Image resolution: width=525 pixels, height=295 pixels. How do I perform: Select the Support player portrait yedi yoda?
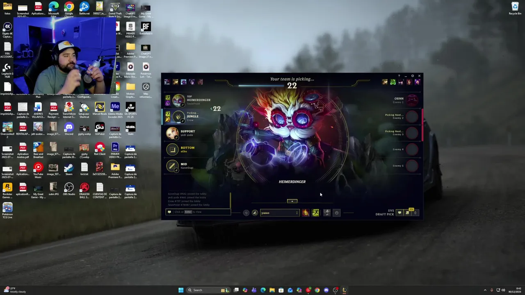[173, 133]
